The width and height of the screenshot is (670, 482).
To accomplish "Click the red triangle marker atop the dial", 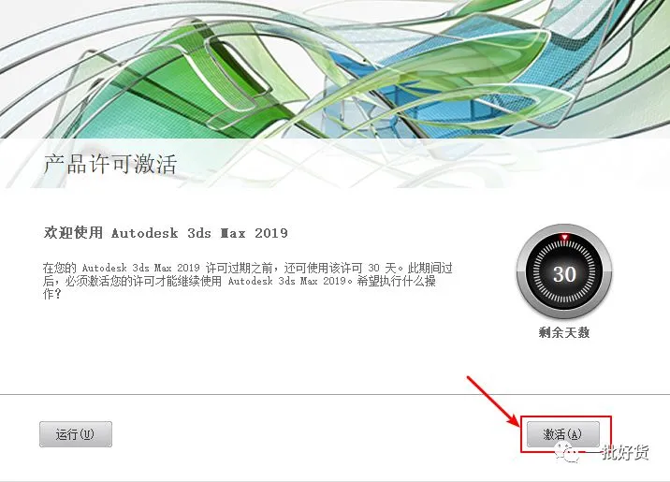I will [x=564, y=237].
